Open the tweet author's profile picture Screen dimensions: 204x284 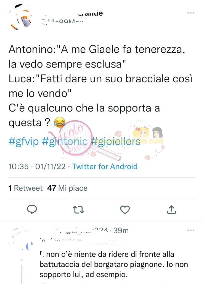20,17
